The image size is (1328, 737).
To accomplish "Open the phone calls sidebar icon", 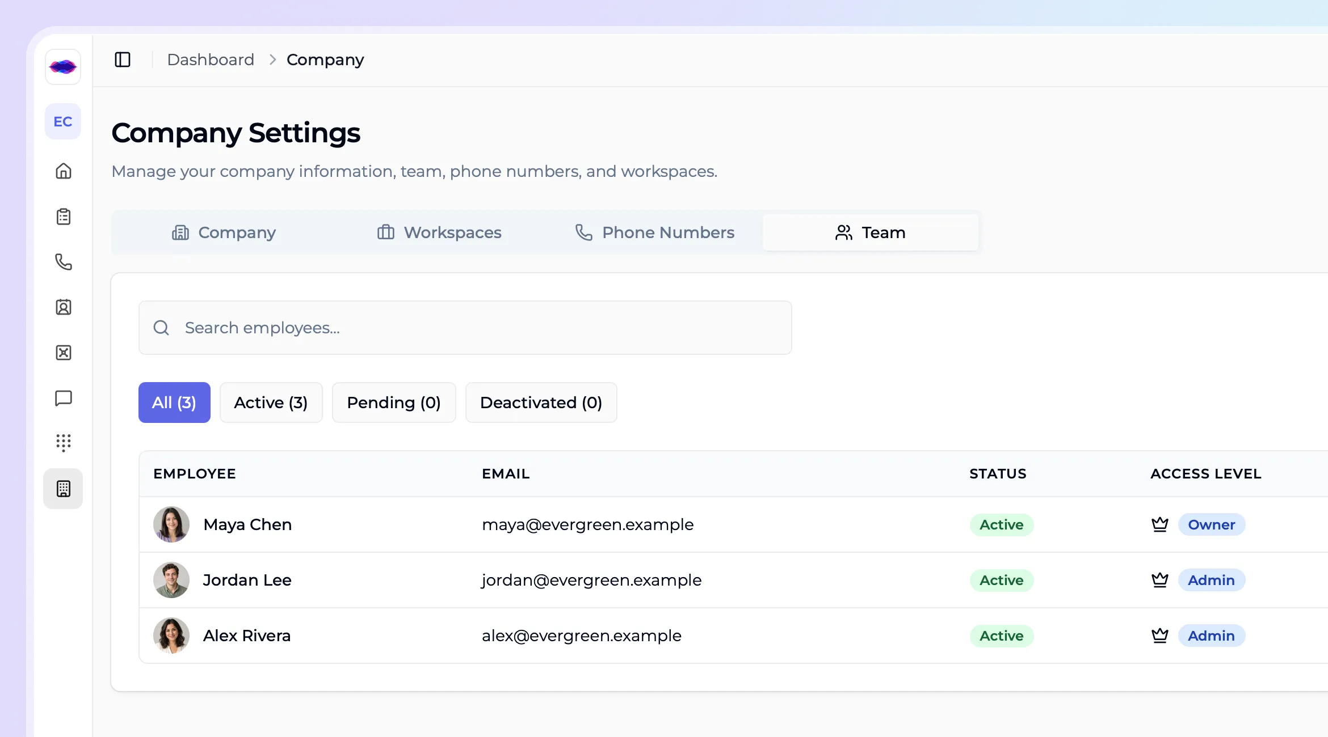I will 64,262.
